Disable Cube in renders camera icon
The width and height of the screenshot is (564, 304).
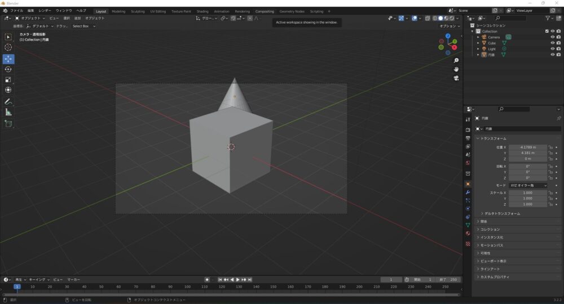[x=558, y=43]
